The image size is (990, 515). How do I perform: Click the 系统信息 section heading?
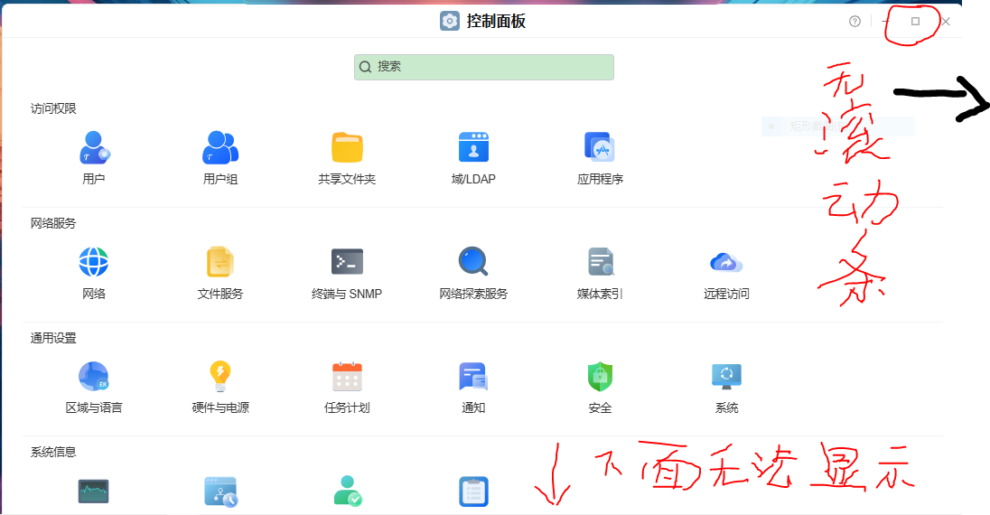click(53, 452)
